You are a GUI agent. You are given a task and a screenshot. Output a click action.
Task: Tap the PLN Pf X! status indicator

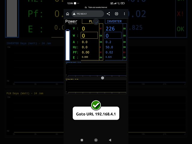click(101, 52)
